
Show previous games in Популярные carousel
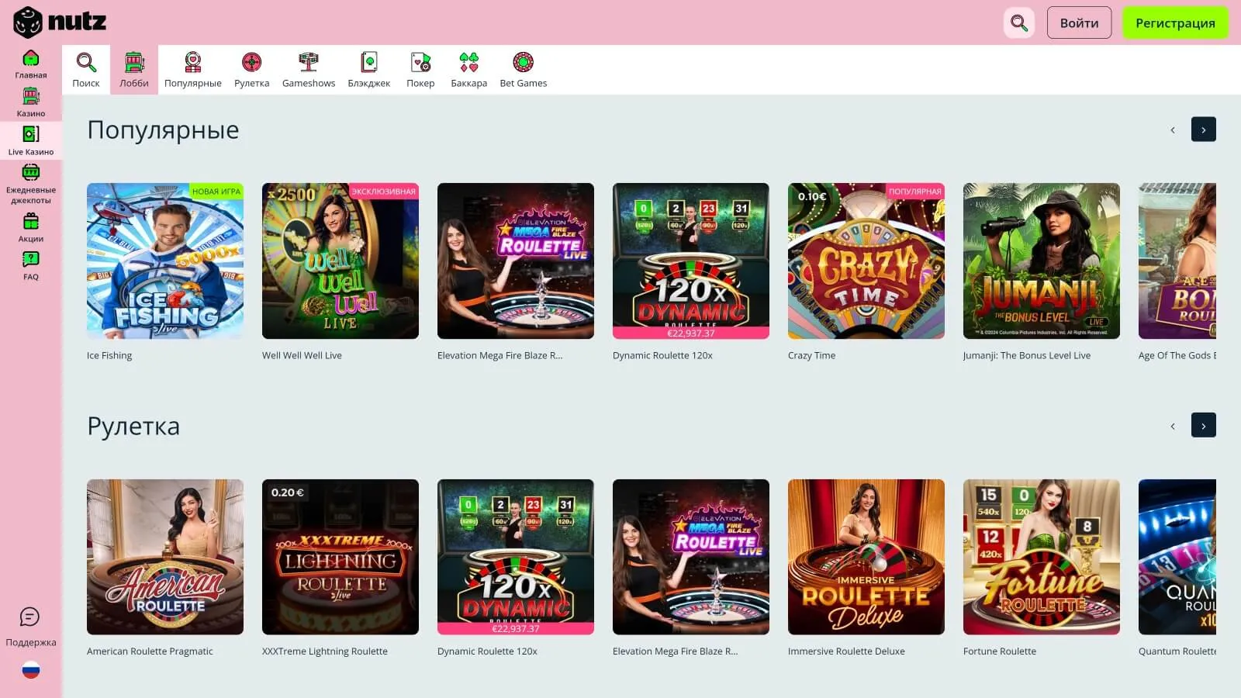(x=1173, y=130)
